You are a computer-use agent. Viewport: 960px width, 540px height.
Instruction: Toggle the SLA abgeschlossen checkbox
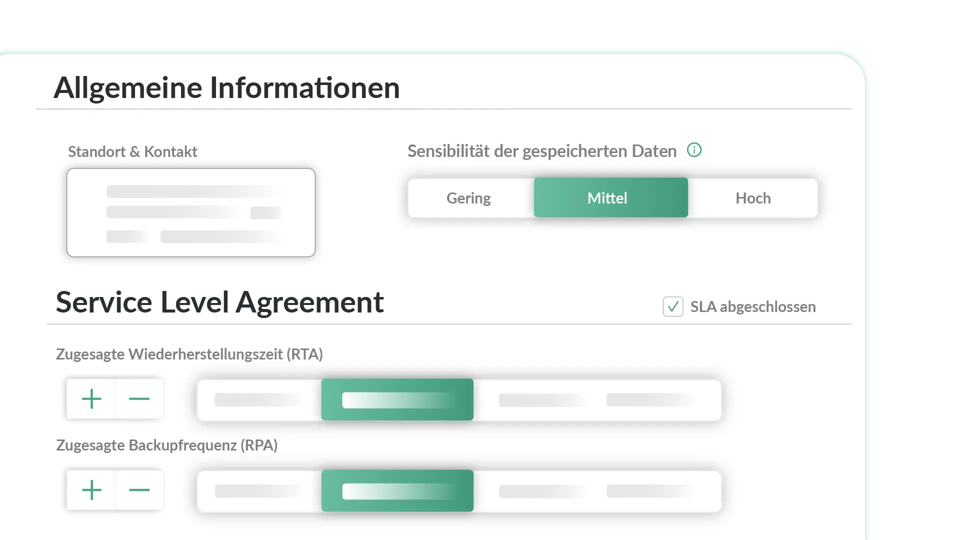673,306
